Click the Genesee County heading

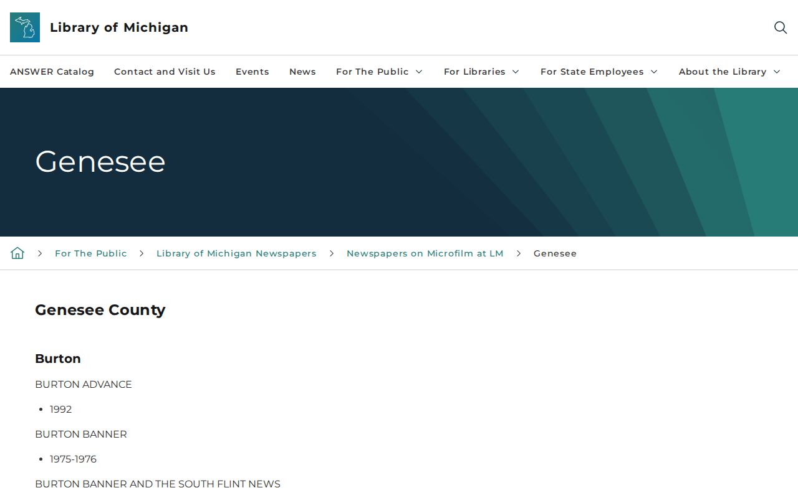coord(100,310)
